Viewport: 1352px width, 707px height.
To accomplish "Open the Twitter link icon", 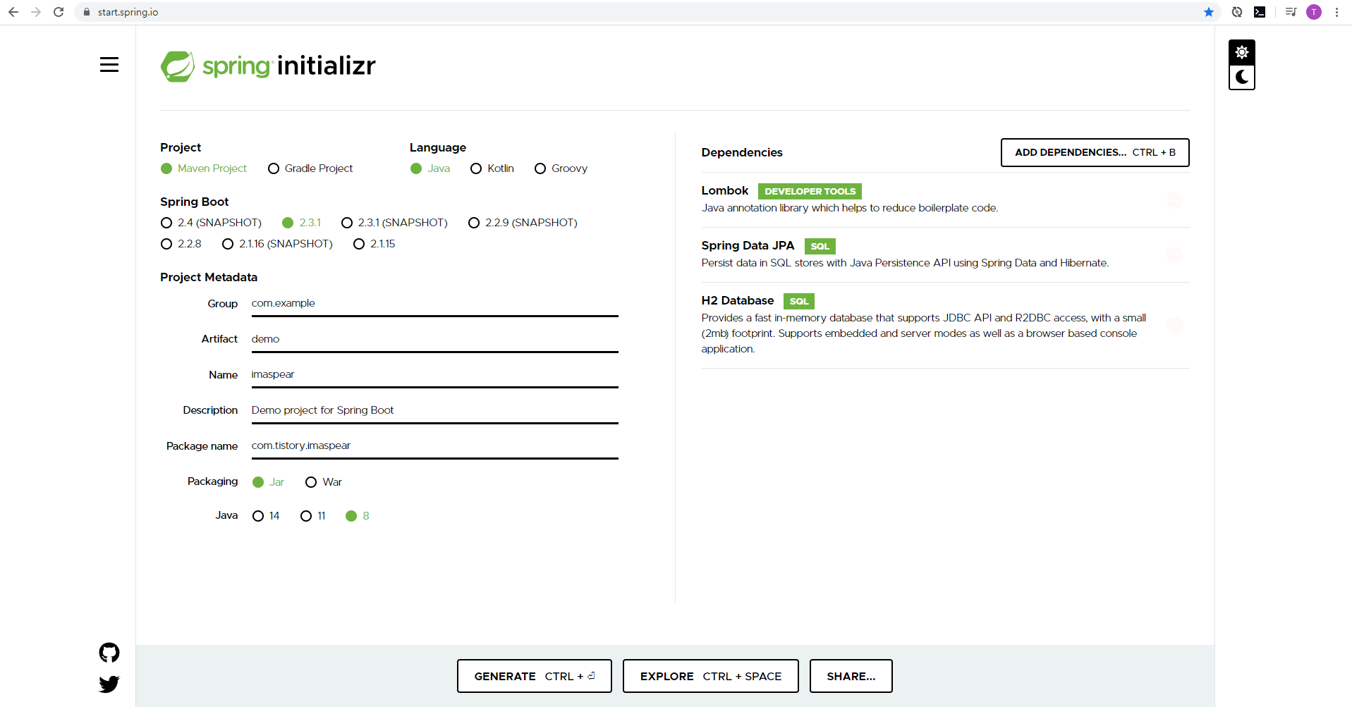I will 109,684.
